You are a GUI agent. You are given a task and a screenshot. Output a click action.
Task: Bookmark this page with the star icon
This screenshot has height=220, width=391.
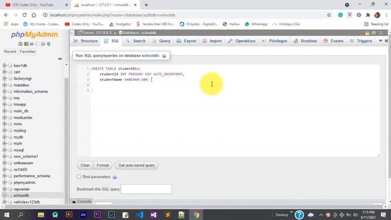pyautogui.click(x=329, y=15)
